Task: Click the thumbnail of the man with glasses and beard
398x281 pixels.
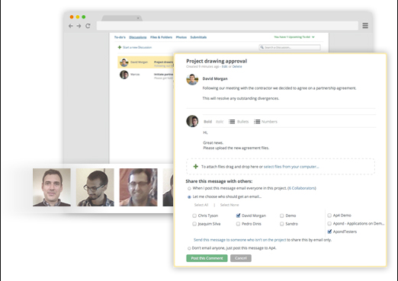Action: coord(95,187)
